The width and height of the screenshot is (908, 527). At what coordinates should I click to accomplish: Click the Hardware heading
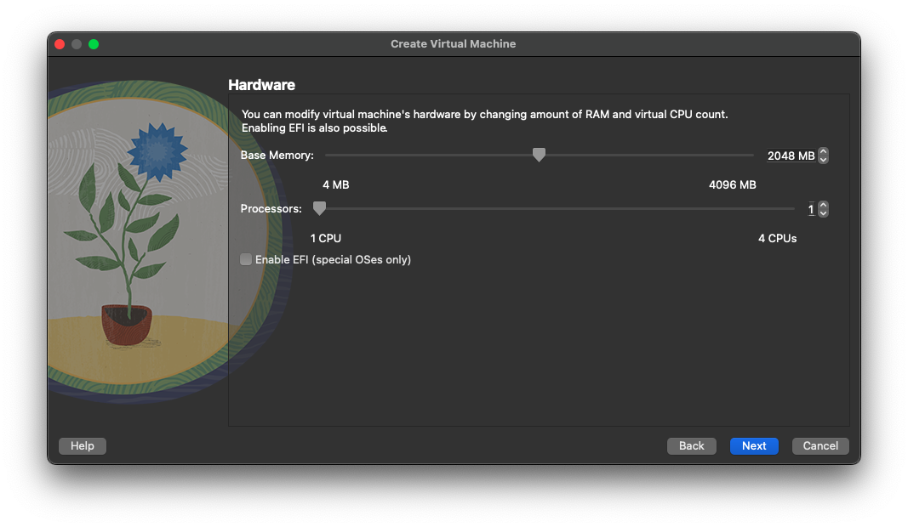click(262, 85)
